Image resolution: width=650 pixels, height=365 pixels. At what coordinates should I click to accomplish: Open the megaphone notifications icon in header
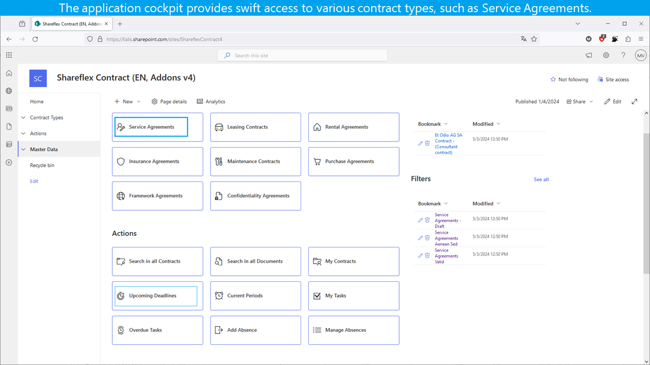pos(589,55)
